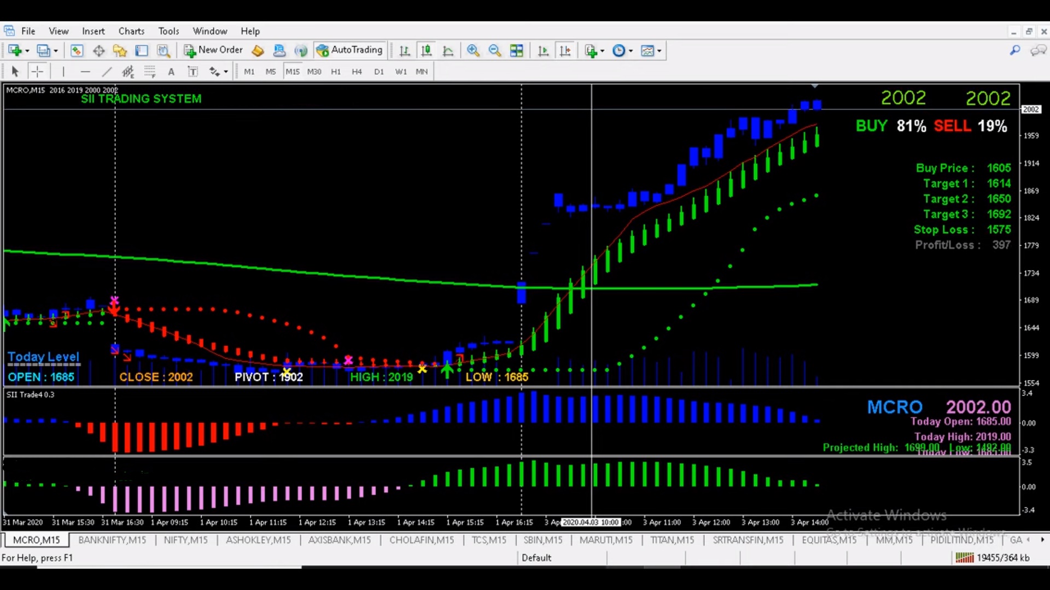Click the Zoom Out magnifier icon
This screenshot has height=590, width=1050.
(x=494, y=51)
